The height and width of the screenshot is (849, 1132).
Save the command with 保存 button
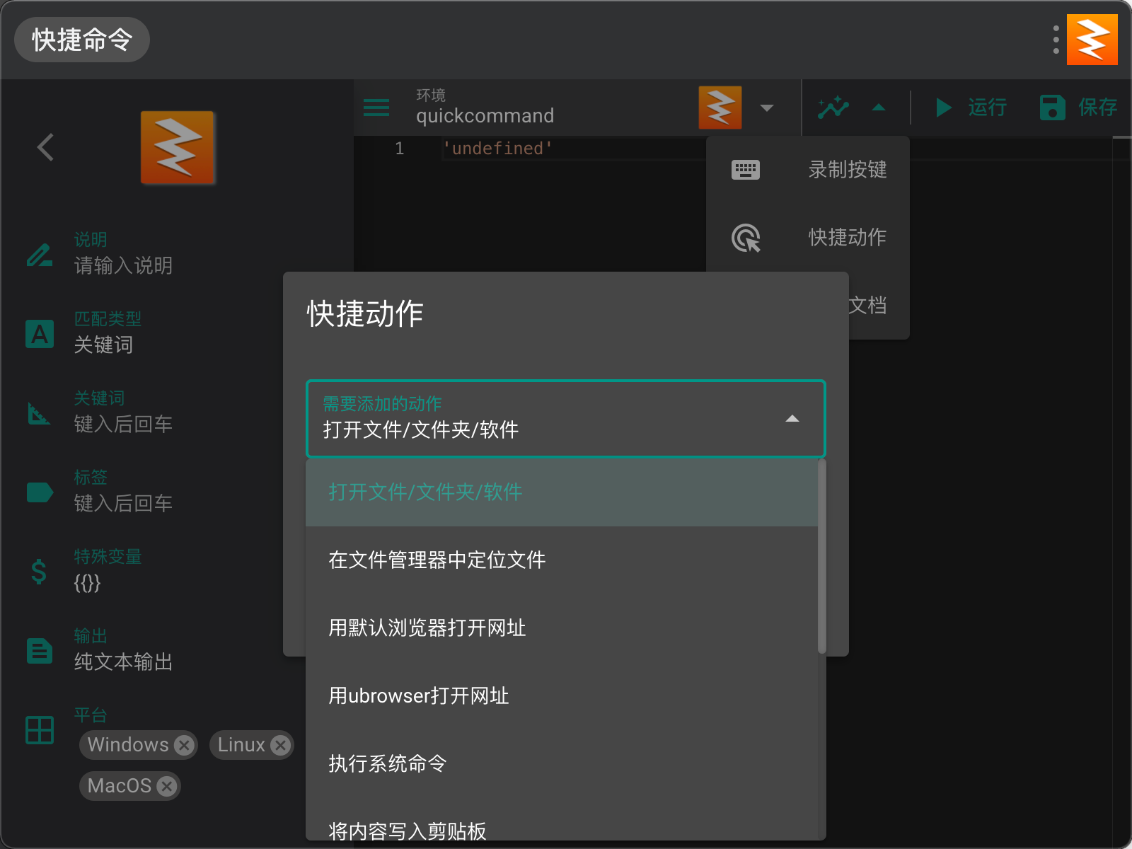1078,108
